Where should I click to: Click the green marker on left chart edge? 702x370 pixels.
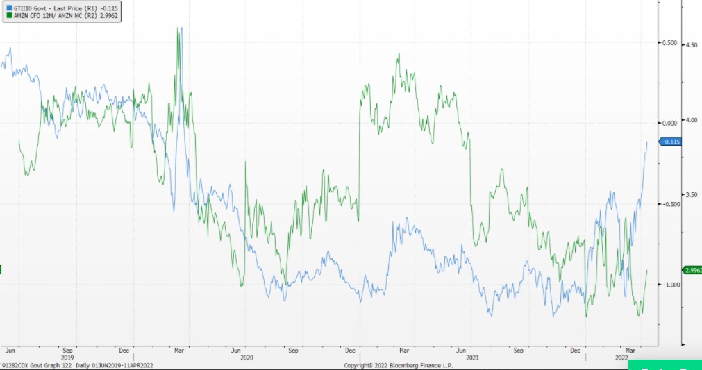pos(1,270)
